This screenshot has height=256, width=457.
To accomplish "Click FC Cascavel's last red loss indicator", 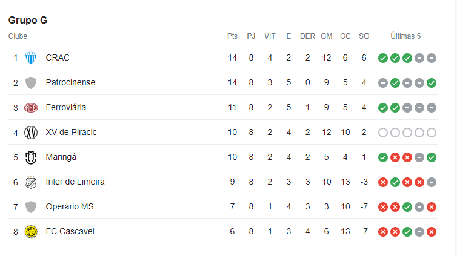I will tap(432, 232).
